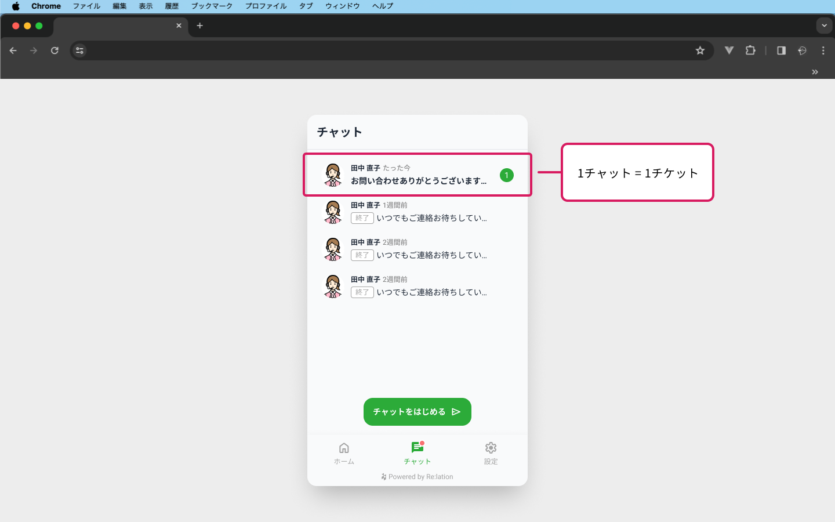Open the Chrome extensions puzzle icon
This screenshot has width=835, height=522.
coord(750,50)
